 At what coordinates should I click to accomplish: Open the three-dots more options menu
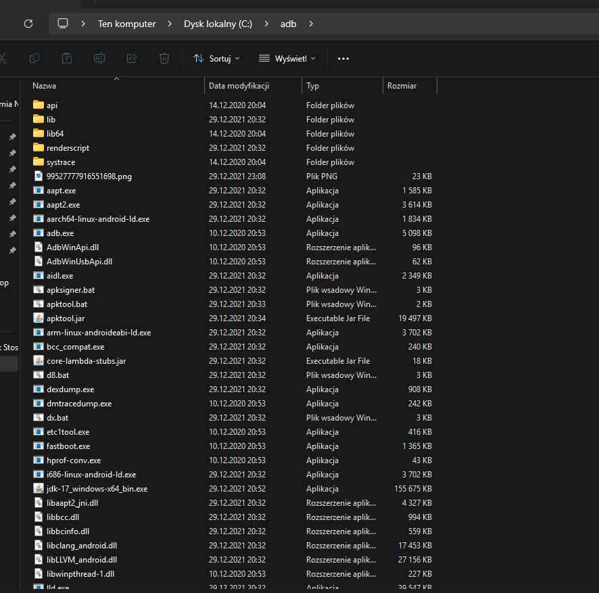343,59
